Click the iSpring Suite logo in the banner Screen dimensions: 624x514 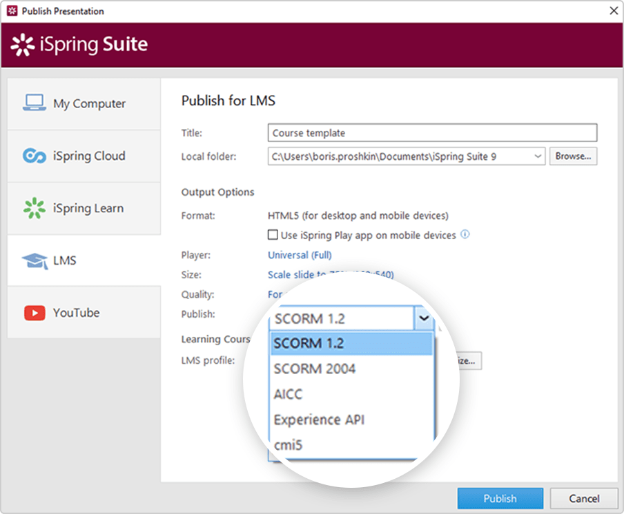(x=79, y=45)
